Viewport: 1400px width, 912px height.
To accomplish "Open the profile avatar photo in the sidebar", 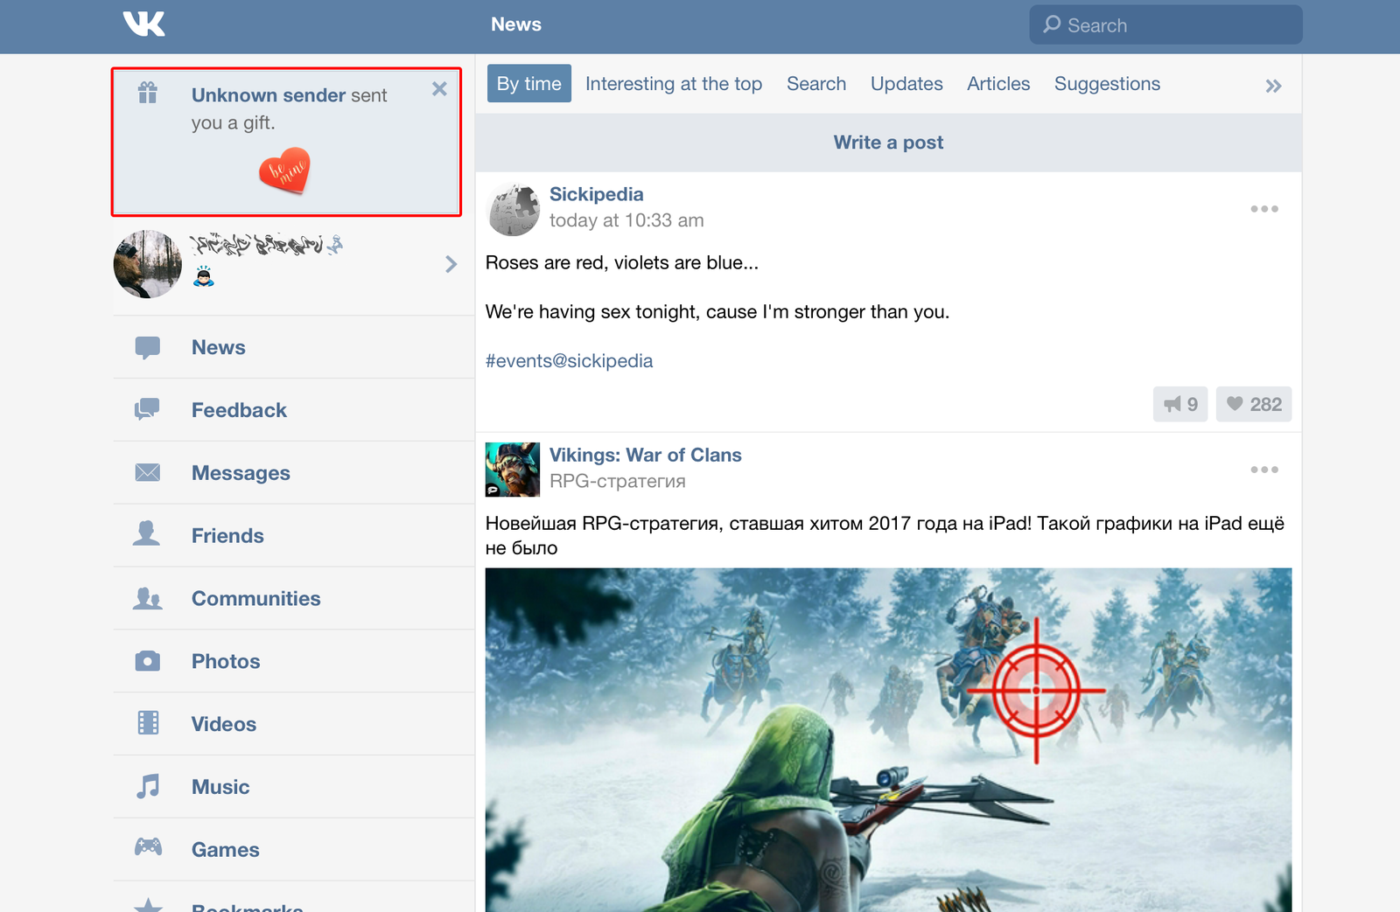I will 148,264.
